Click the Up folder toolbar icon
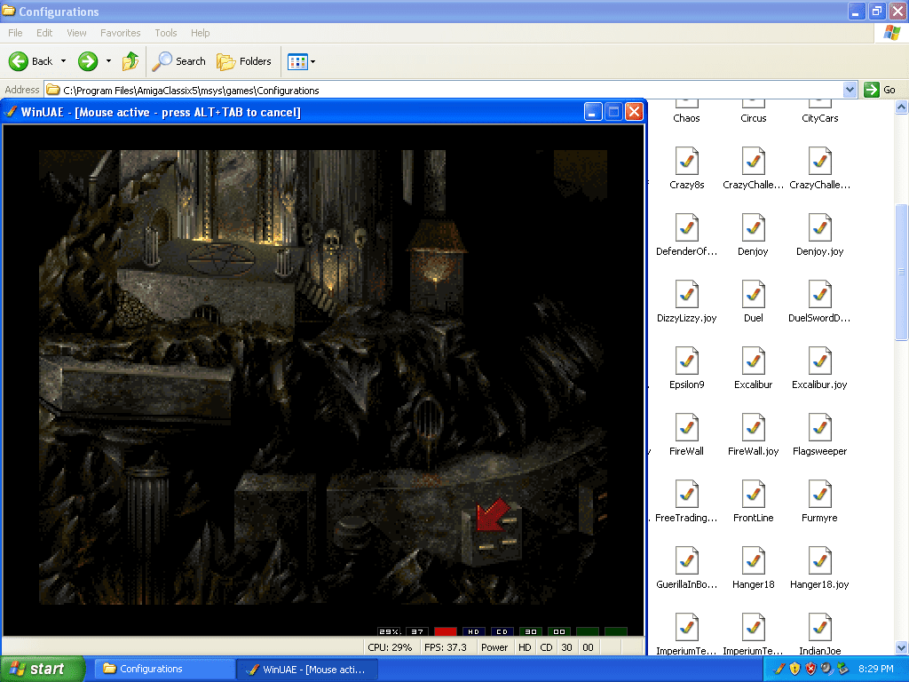909x682 pixels. (x=130, y=61)
